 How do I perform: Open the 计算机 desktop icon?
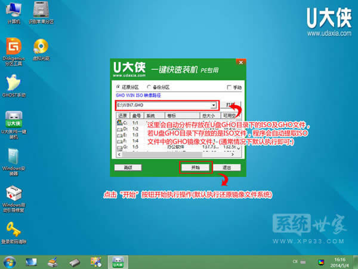(x=14, y=13)
